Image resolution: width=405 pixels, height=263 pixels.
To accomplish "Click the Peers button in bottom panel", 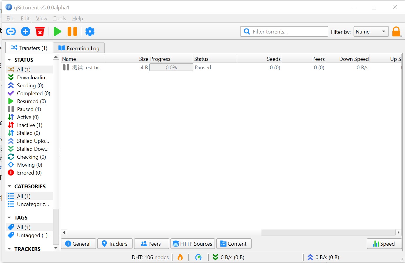I will (152, 244).
